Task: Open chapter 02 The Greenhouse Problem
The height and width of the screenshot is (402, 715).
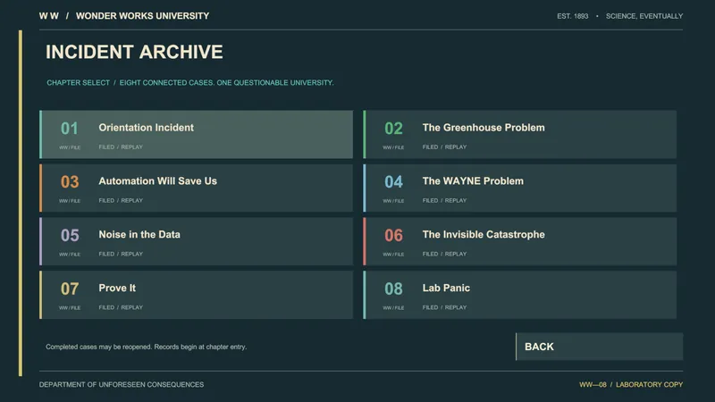Action: pos(520,135)
